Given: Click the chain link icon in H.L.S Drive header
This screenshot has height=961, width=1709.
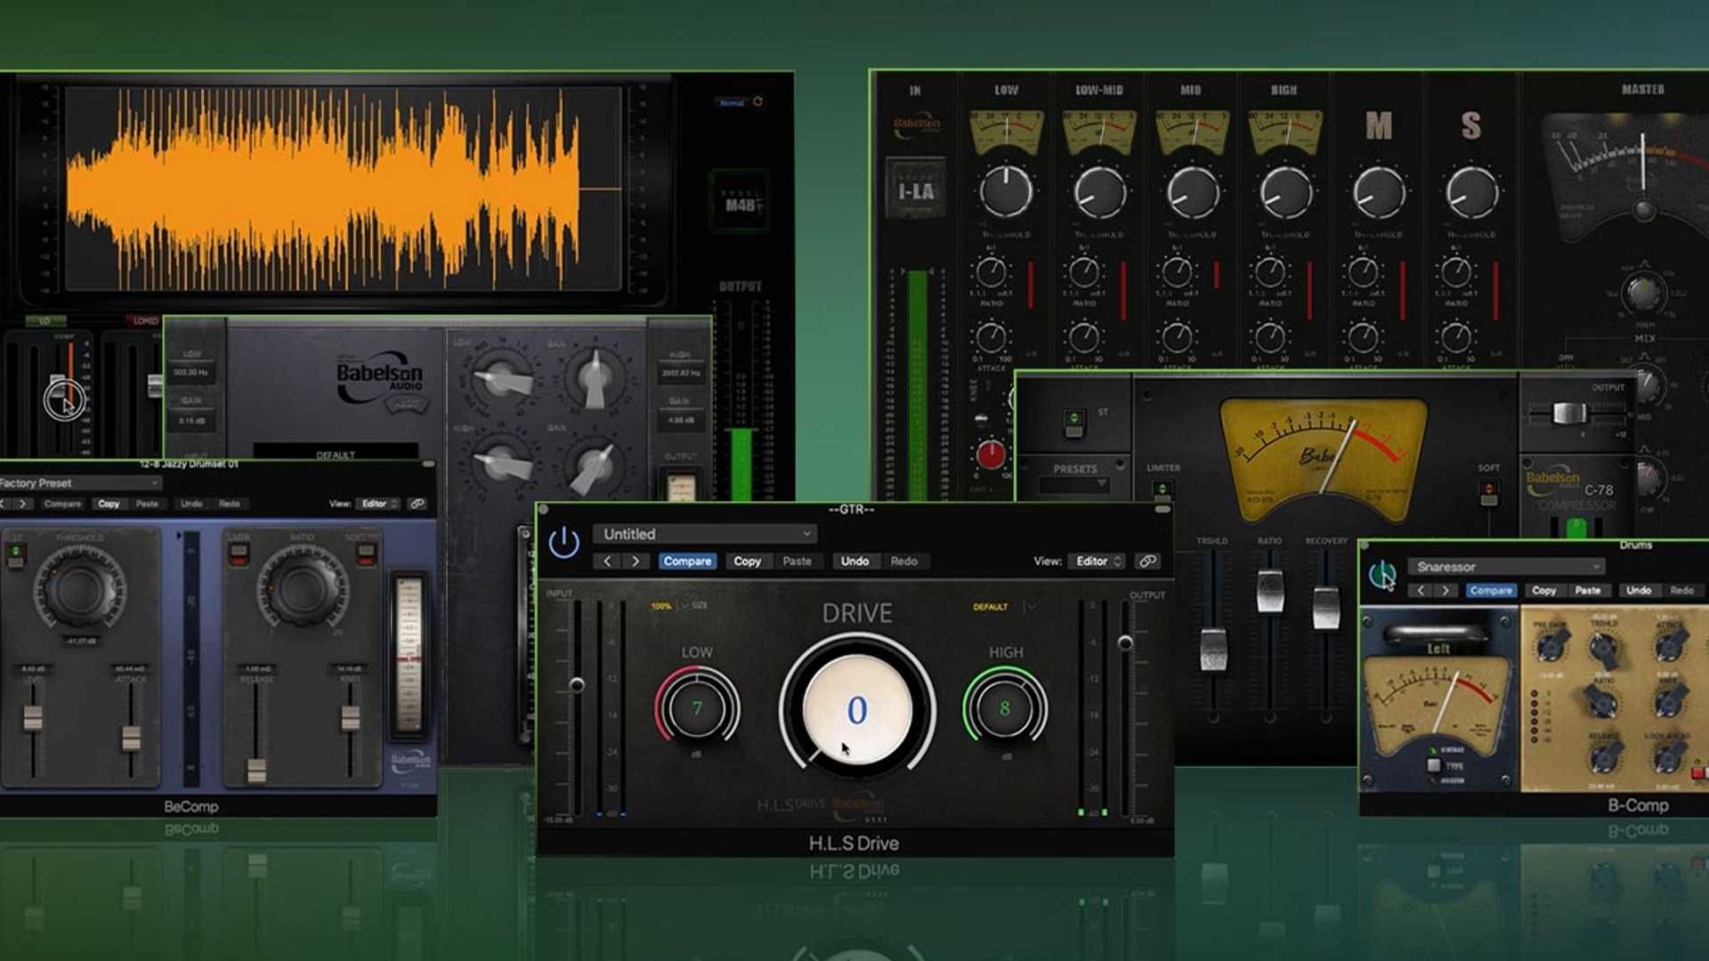Looking at the screenshot, I should click(1146, 561).
